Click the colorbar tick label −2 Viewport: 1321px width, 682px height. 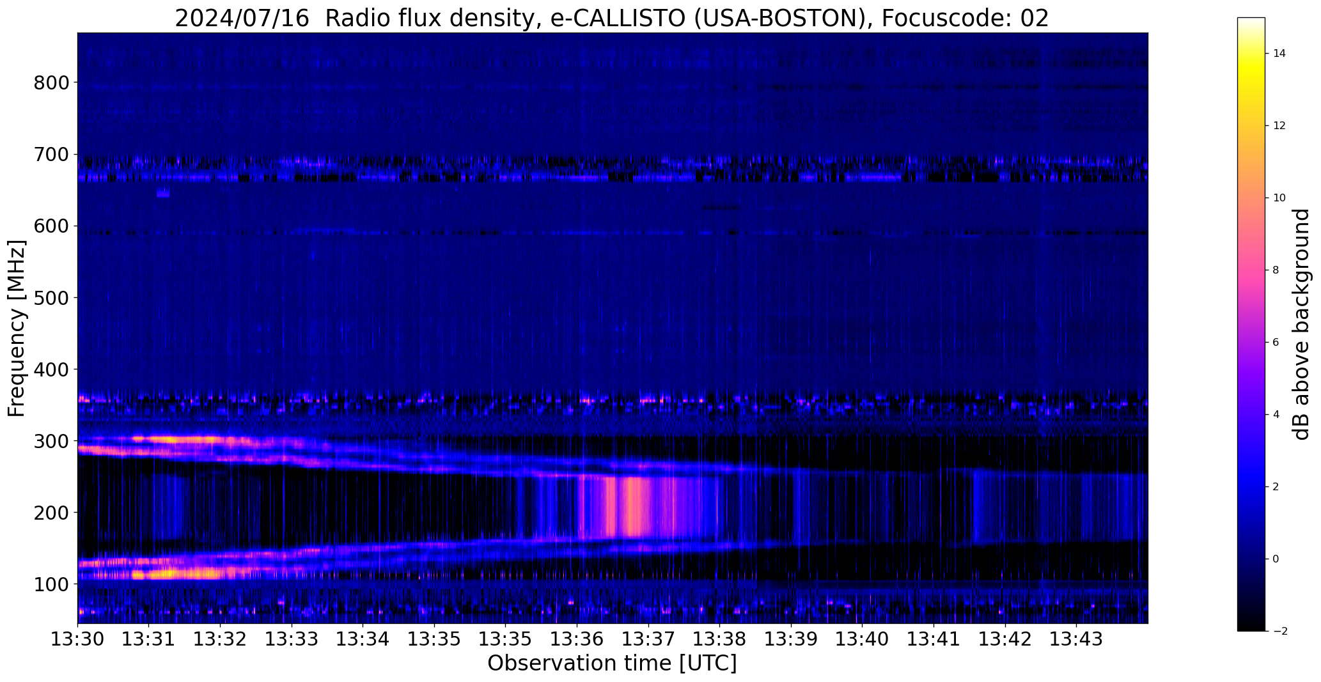tap(1279, 632)
